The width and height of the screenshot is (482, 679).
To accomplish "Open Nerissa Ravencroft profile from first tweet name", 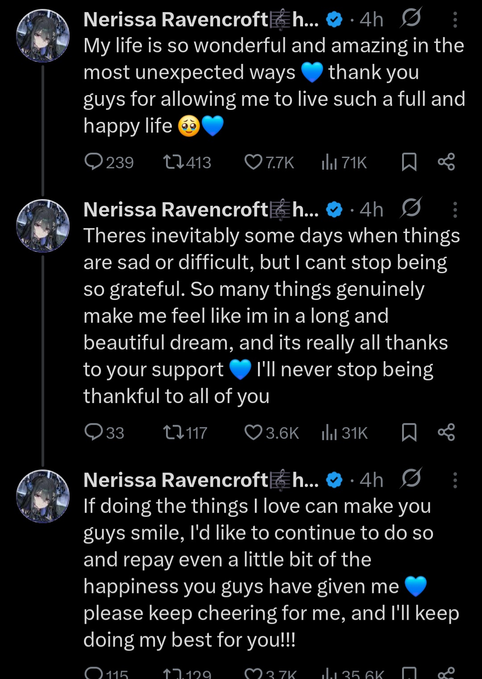I will coord(176,20).
